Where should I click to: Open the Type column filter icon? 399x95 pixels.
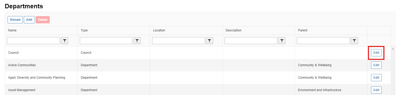(x=137, y=41)
